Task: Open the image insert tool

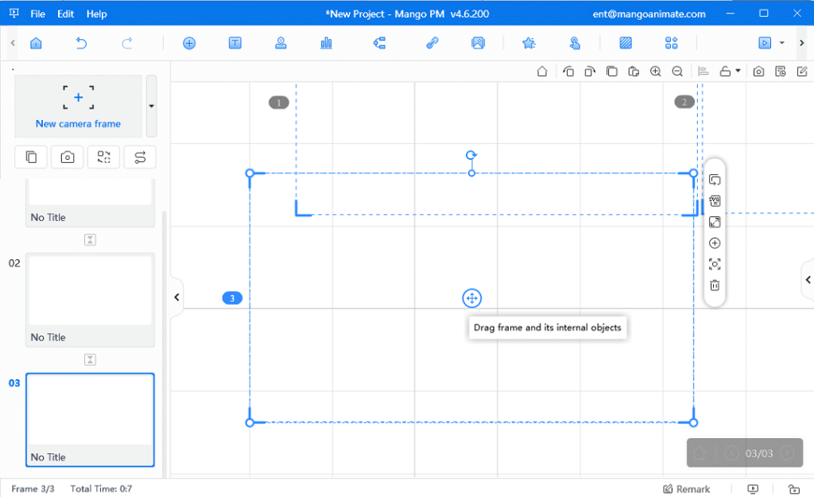Action: pos(478,43)
